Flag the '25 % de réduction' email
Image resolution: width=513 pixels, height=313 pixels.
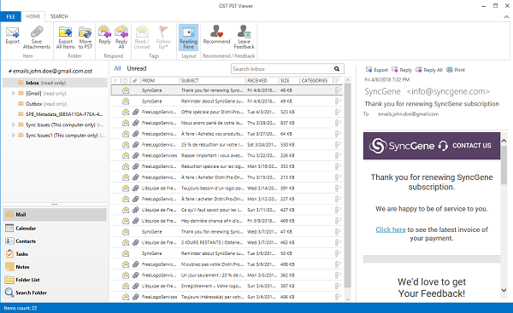pos(338,145)
